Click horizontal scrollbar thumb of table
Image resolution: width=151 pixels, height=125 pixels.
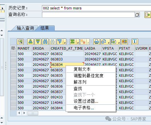point(33,113)
